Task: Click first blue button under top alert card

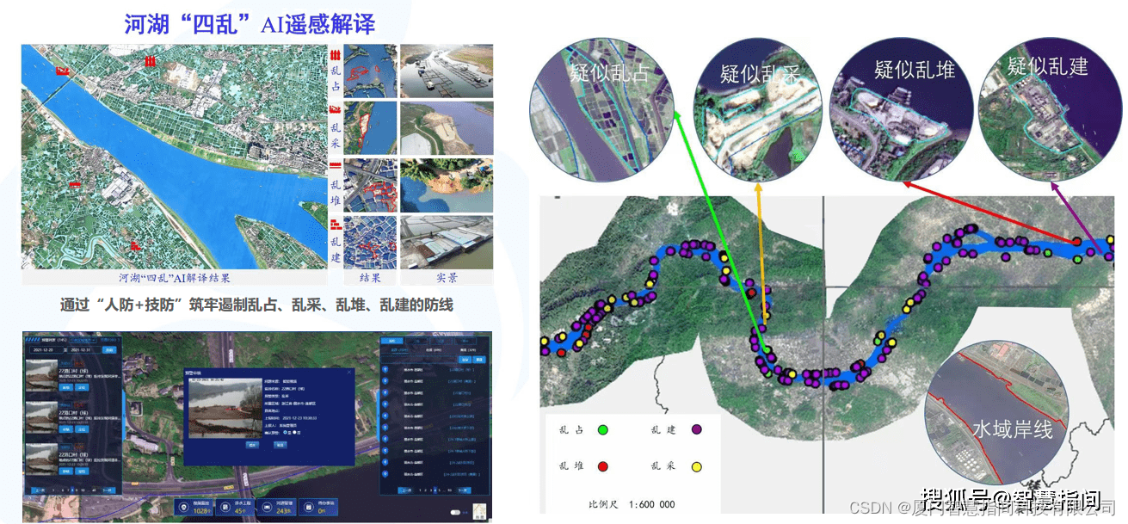Action: tap(65, 387)
